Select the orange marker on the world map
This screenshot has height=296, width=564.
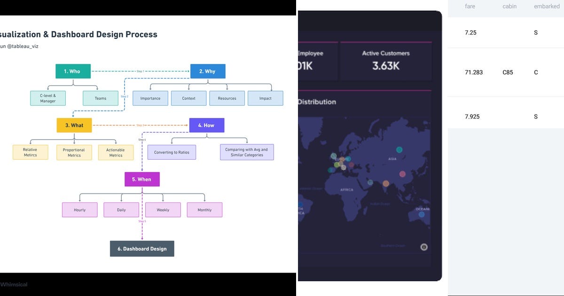(x=385, y=183)
